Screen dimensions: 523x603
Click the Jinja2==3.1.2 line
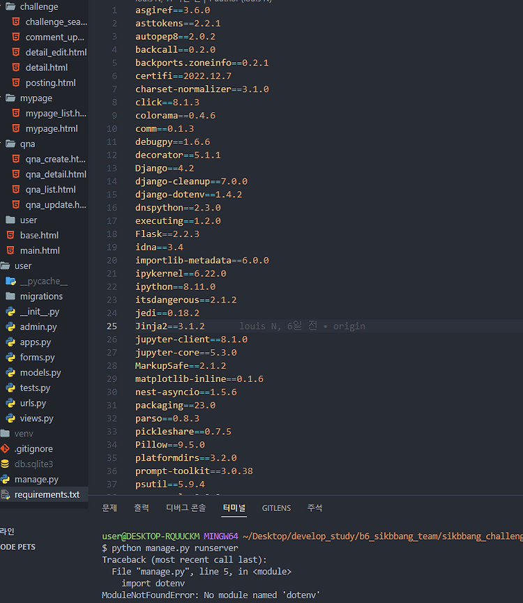(169, 326)
